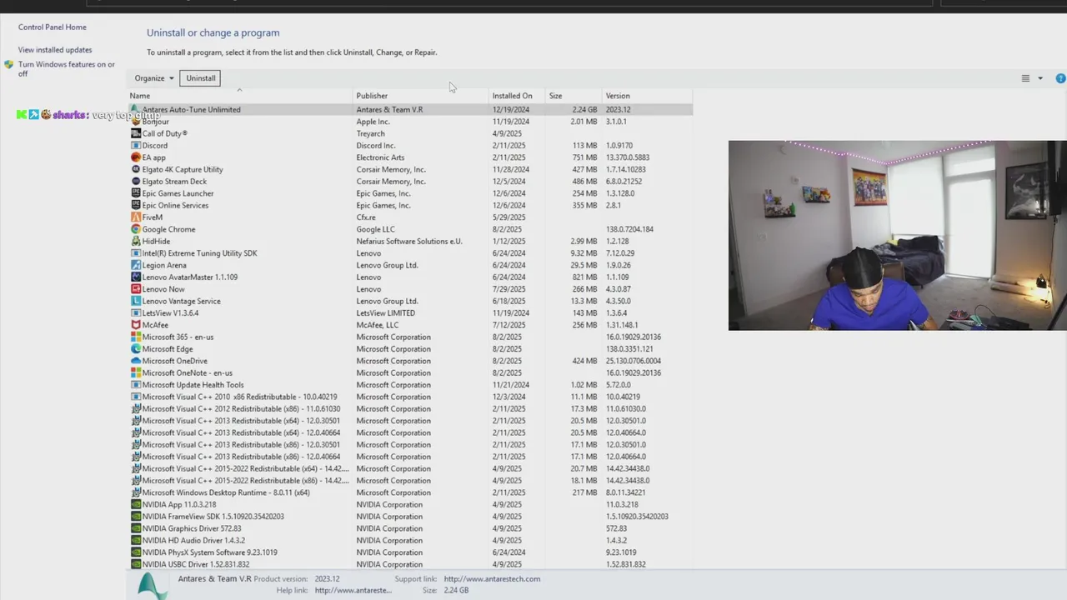Open Turn Windows features on or off
Image resolution: width=1067 pixels, height=600 pixels.
[x=67, y=69]
